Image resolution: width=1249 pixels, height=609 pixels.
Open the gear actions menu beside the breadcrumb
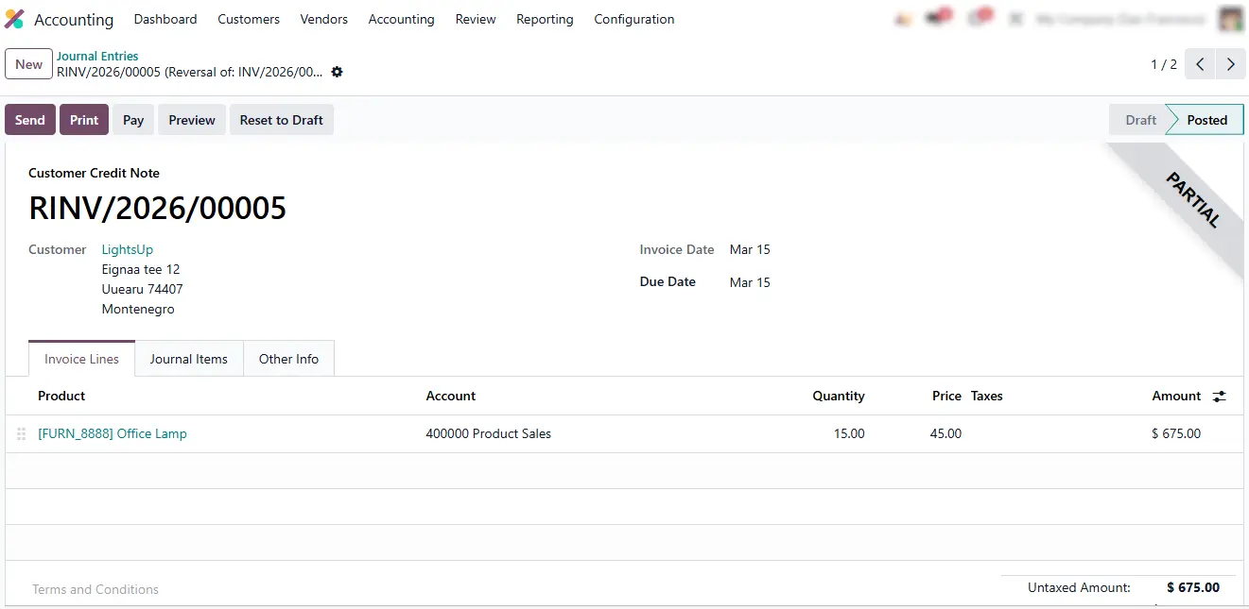[337, 72]
